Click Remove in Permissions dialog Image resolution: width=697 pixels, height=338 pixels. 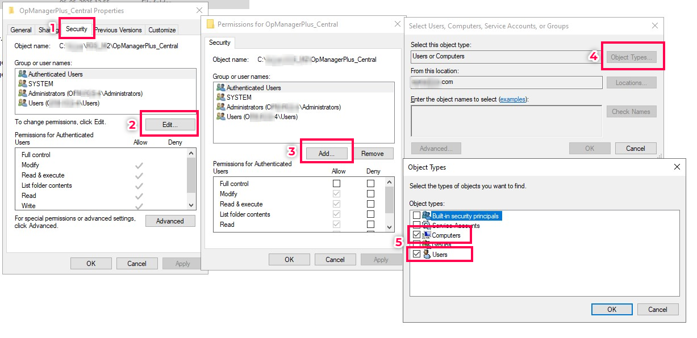pyautogui.click(x=373, y=153)
